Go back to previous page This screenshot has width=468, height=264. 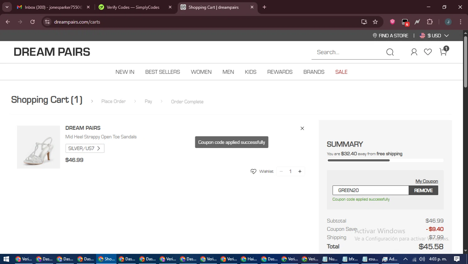point(8,22)
